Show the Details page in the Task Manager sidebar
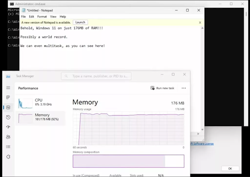This screenshot has height=177, width=250. 8,147
